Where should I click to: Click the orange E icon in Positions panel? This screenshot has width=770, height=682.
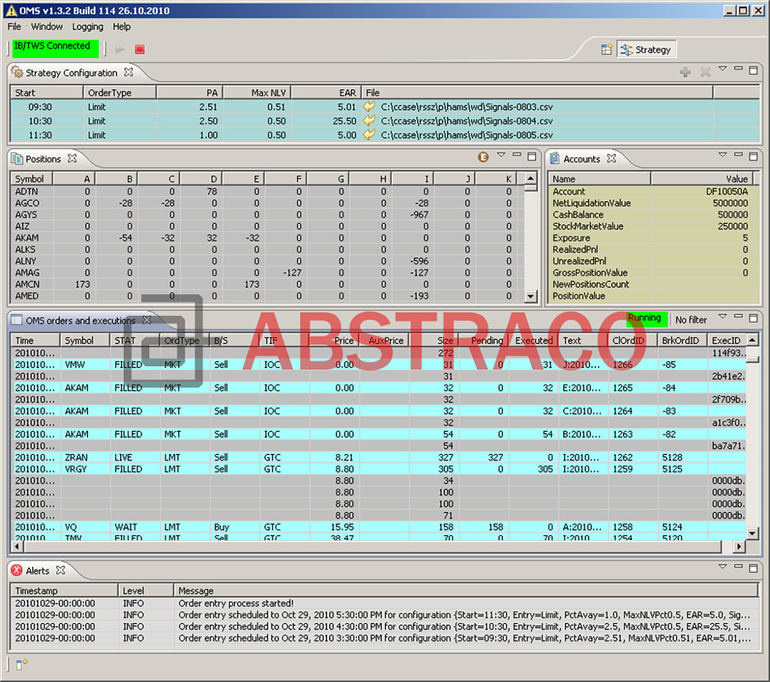pos(483,157)
